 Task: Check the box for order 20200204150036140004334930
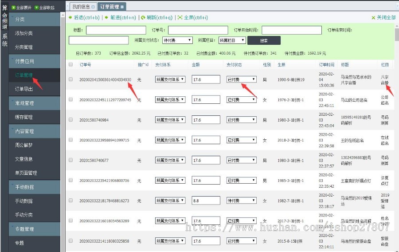[71, 79]
